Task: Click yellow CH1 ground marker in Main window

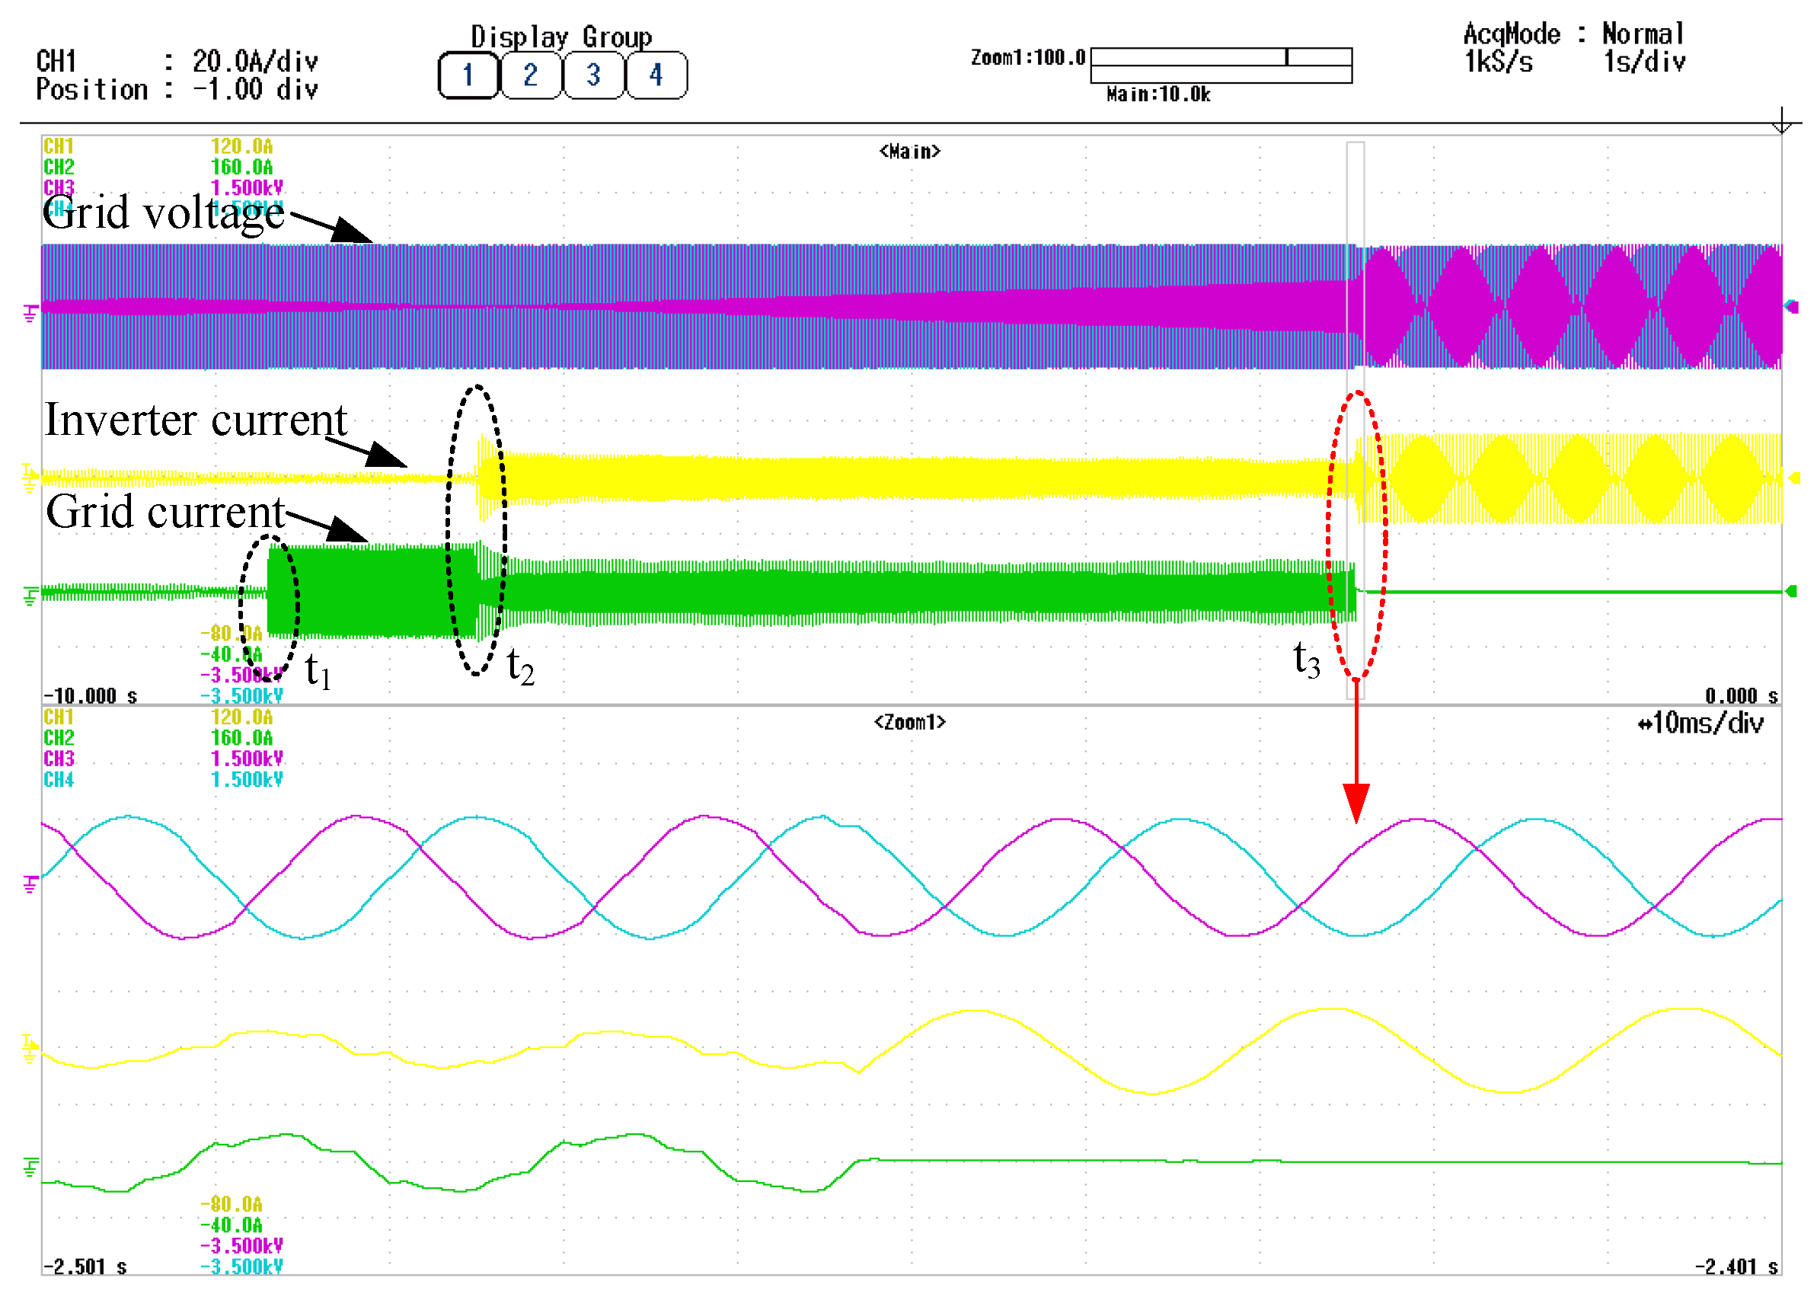Action: pos(30,478)
